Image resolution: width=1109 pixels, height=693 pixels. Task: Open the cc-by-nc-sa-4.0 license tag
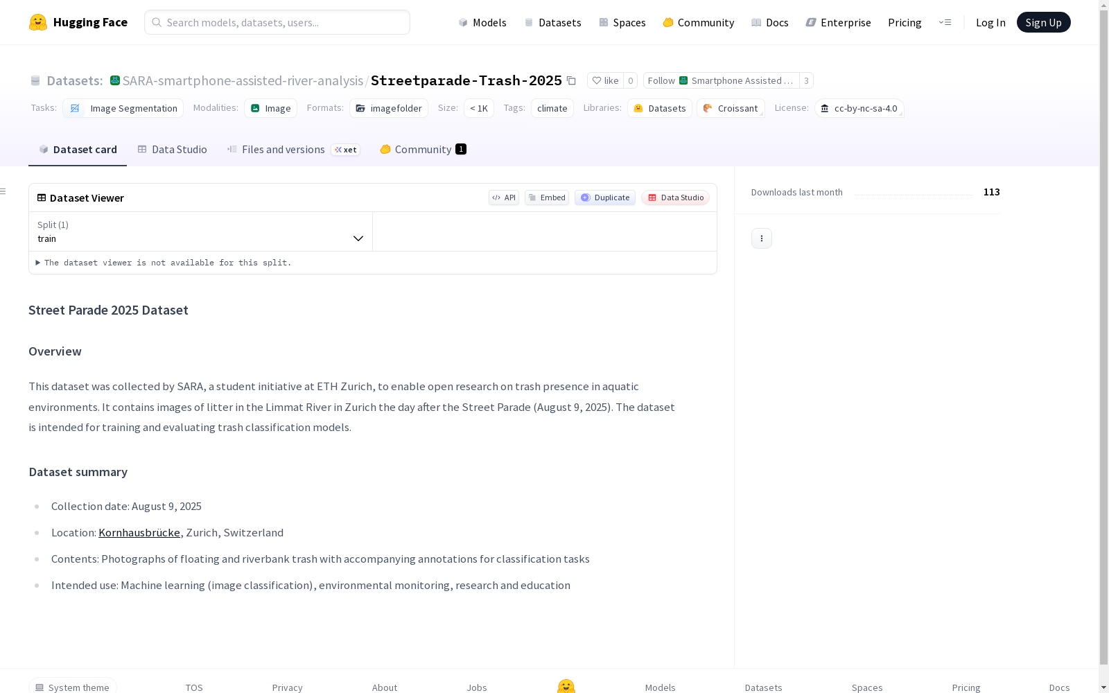click(859, 108)
